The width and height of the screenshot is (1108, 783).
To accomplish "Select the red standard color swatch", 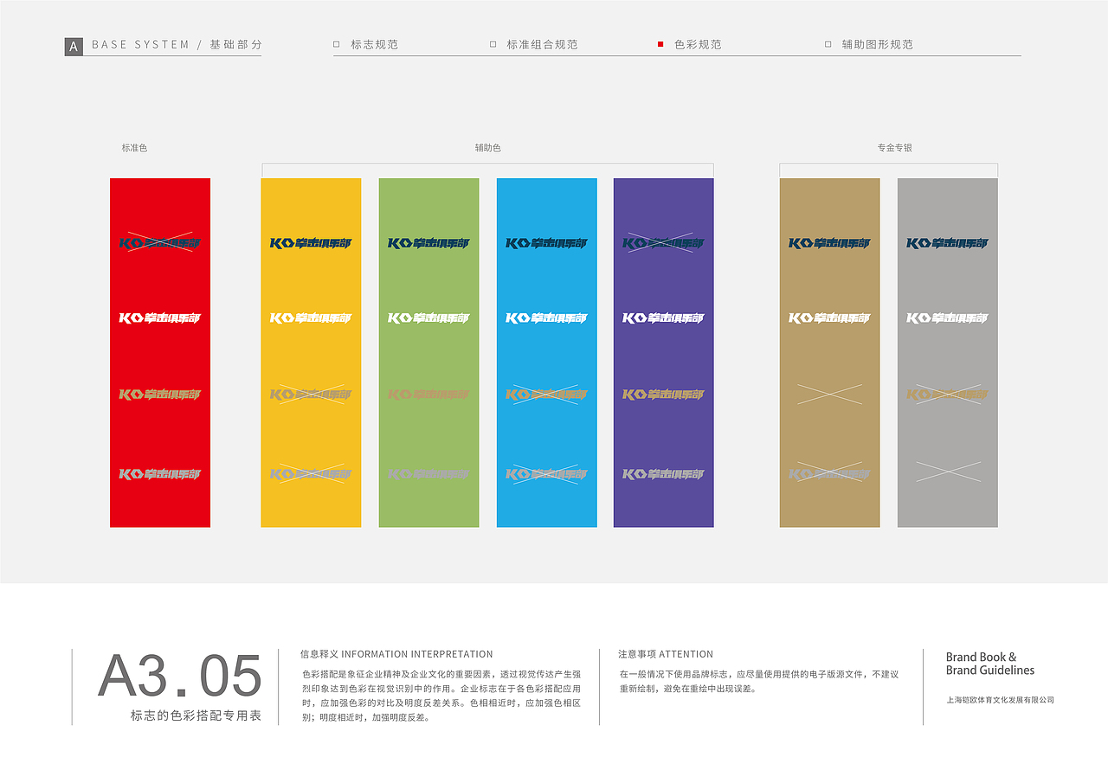I will coord(160,352).
